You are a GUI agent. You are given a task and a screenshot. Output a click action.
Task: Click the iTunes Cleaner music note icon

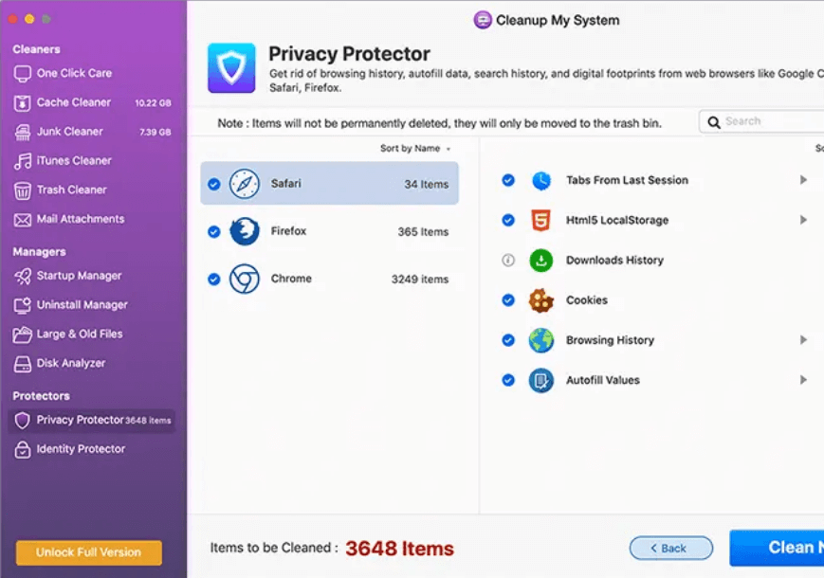[22, 161]
